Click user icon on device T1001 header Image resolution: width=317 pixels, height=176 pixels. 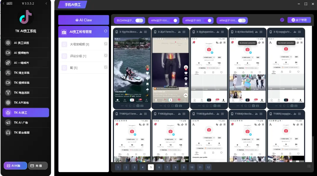[141, 114]
